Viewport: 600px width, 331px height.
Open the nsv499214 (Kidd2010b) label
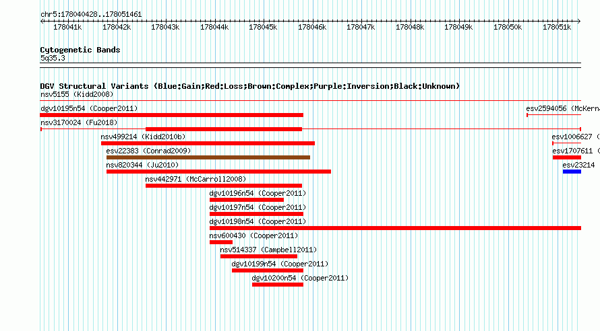point(143,137)
